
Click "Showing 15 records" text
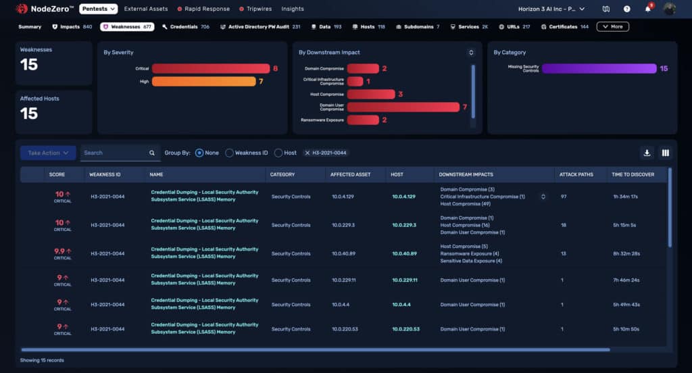click(x=42, y=360)
